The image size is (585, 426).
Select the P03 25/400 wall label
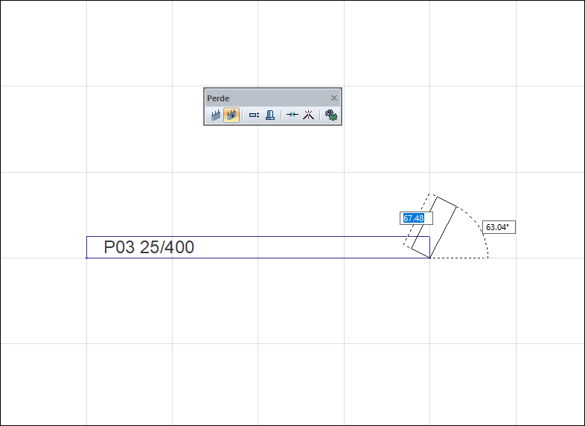point(149,247)
